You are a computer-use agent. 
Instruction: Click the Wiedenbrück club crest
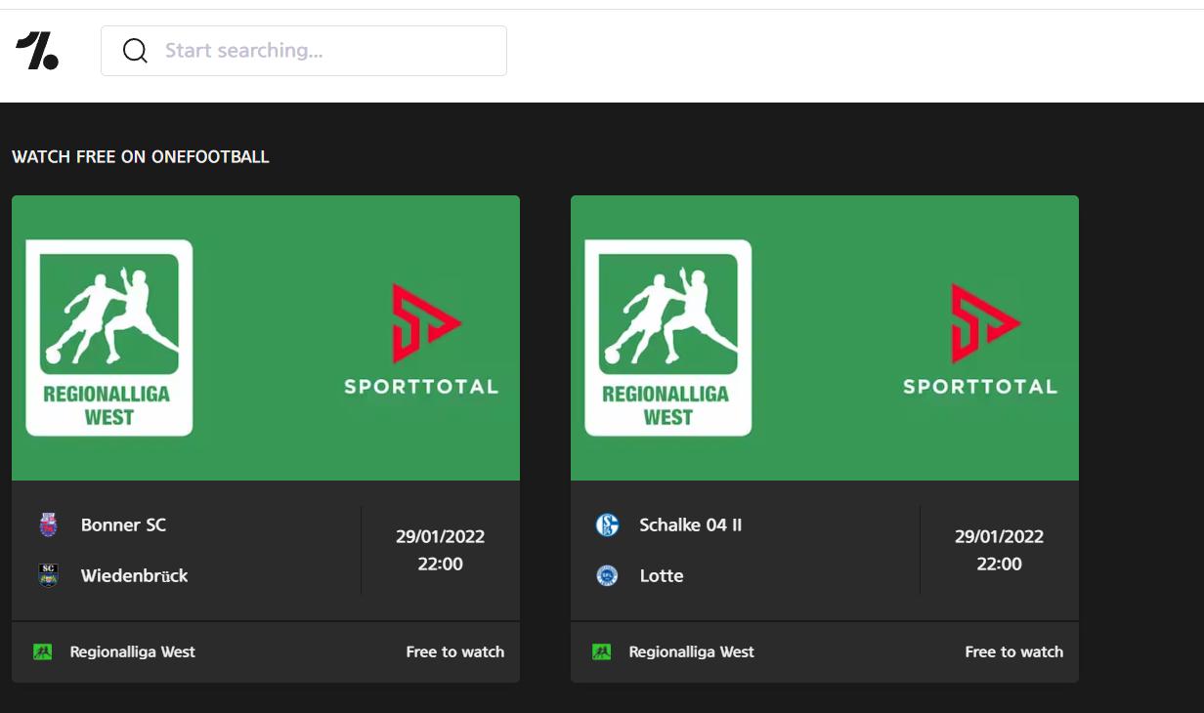(48, 575)
